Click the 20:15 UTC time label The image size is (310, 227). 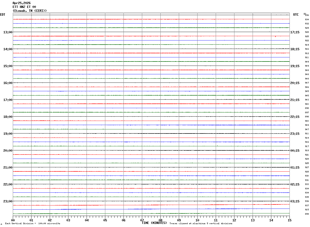pos(295,83)
